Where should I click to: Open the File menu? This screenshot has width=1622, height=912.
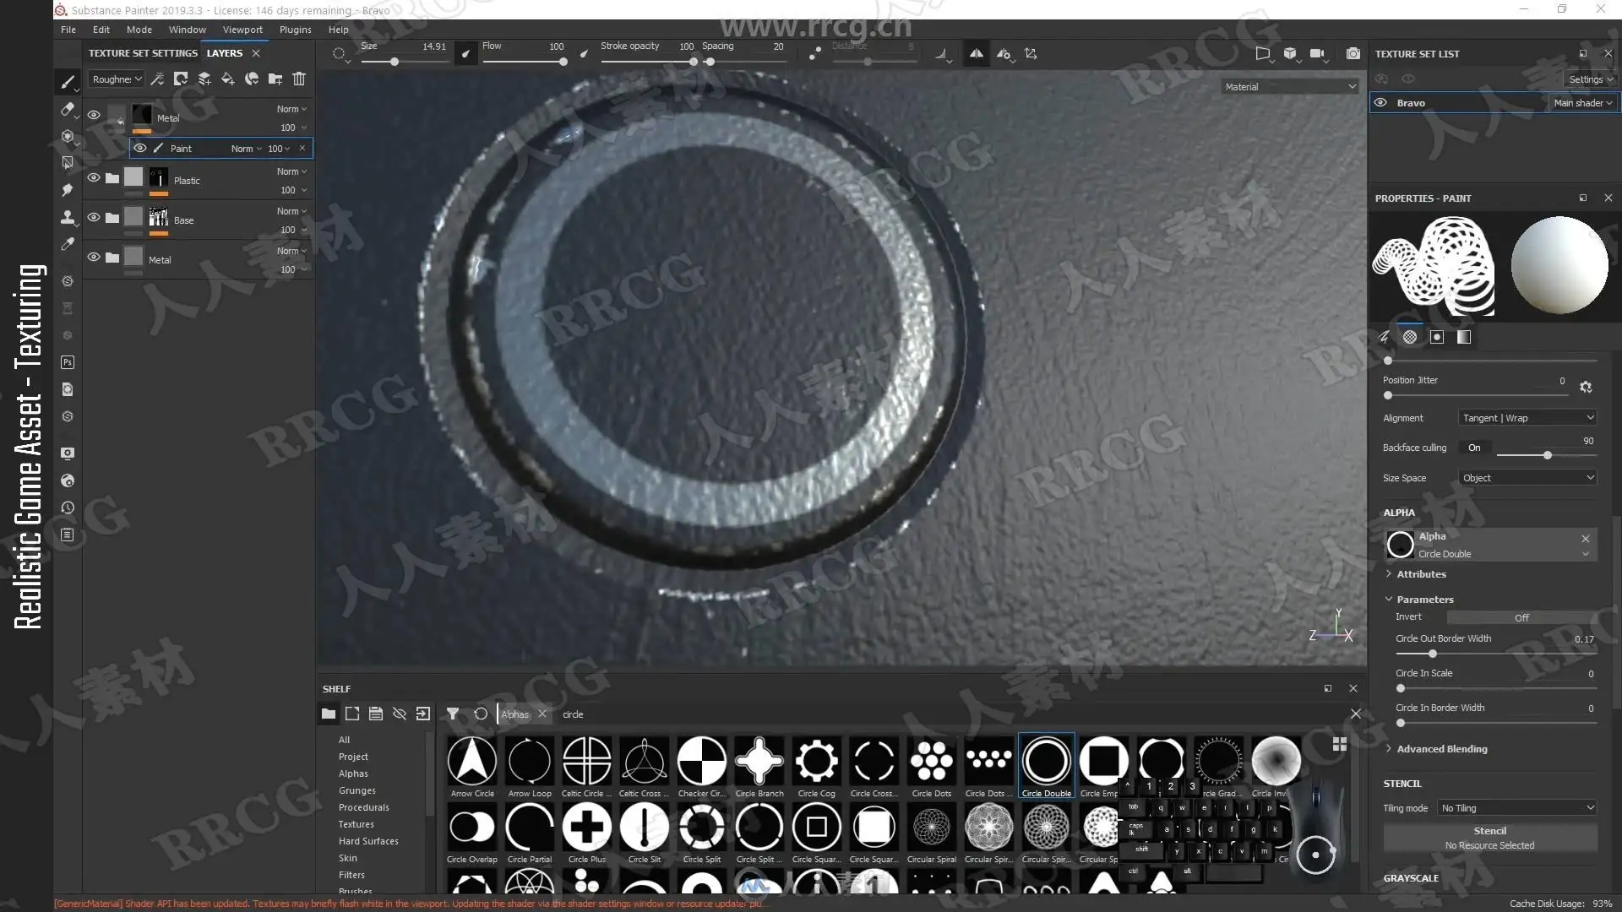point(68,29)
